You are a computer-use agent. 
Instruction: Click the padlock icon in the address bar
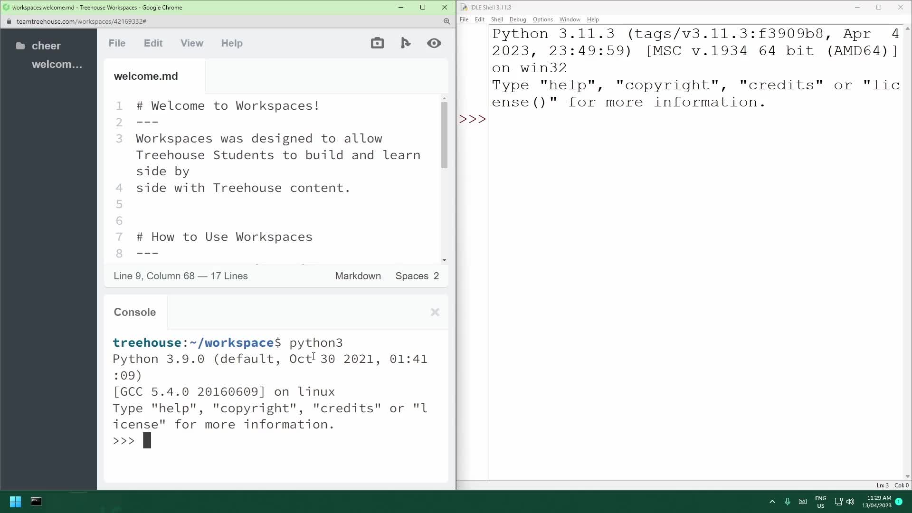tap(9, 21)
